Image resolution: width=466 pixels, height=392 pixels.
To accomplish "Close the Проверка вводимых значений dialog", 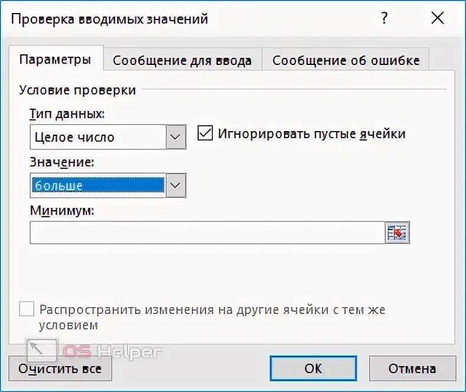I will 438,18.
